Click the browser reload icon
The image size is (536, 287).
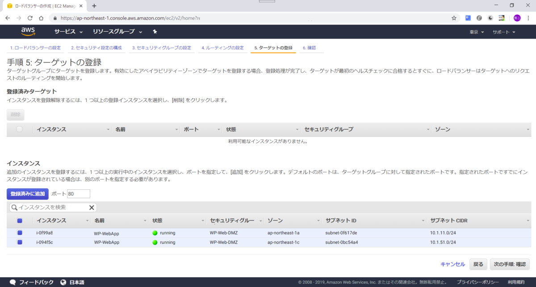pyautogui.click(x=30, y=18)
